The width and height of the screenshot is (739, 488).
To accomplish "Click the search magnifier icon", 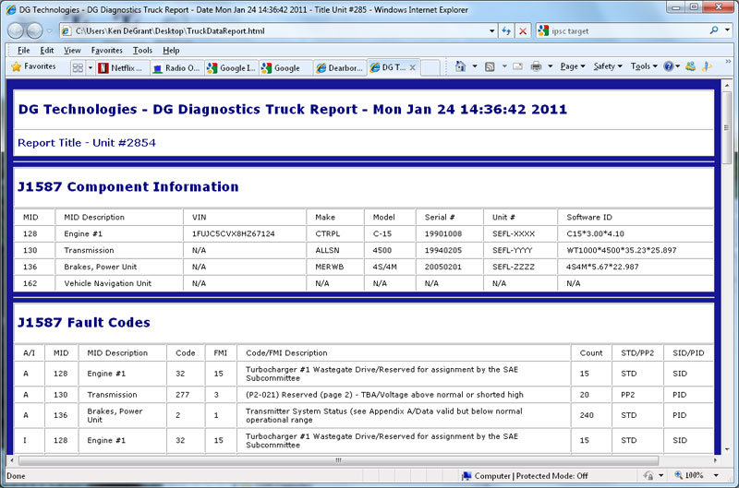I will pos(714,30).
